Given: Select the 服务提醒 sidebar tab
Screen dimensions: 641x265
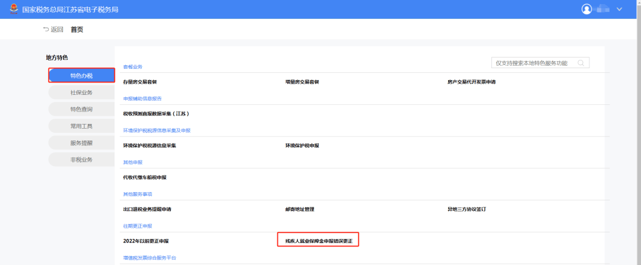Looking at the screenshot, I should pyautogui.click(x=81, y=143).
